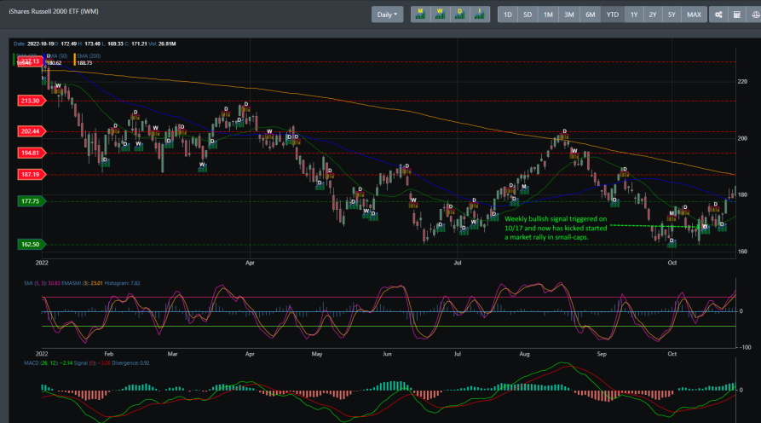
Task: Open chart settings gears icon
Action: (718, 14)
